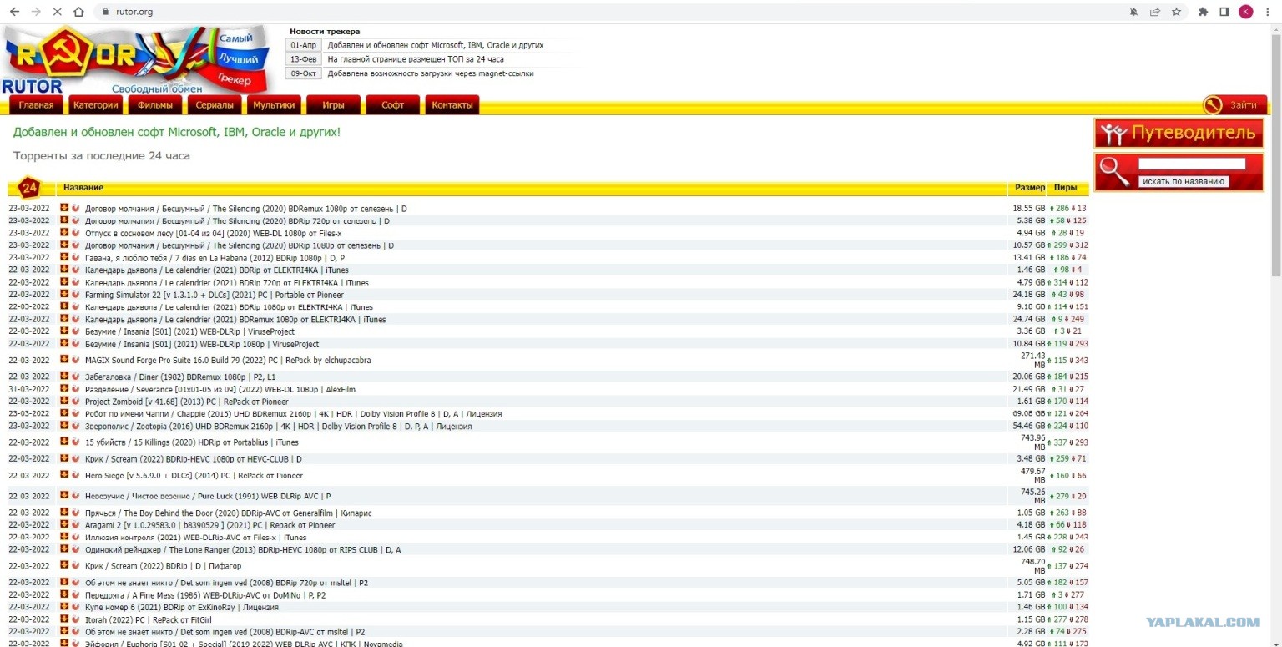This screenshot has width=1282, height=647.
Task: Open torrent Отпуск в сосновом лесу
Action: [x=213, y=233]
